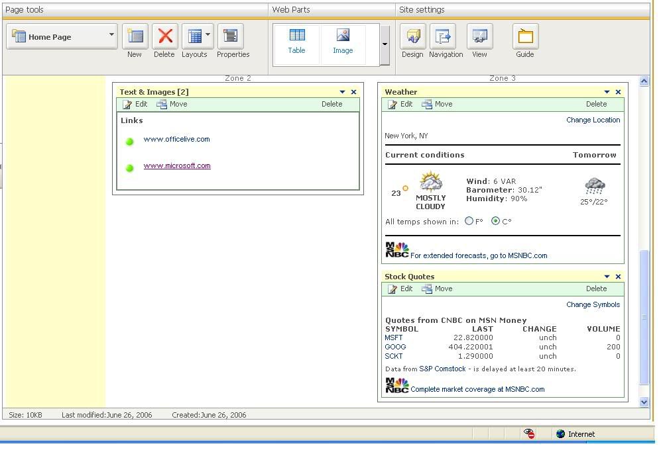Close the Text & Images web part
This screenshot has width=663, height=450.
[353, 92]
